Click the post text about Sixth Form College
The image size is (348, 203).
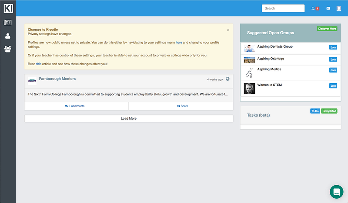click(x=127, y=94)
